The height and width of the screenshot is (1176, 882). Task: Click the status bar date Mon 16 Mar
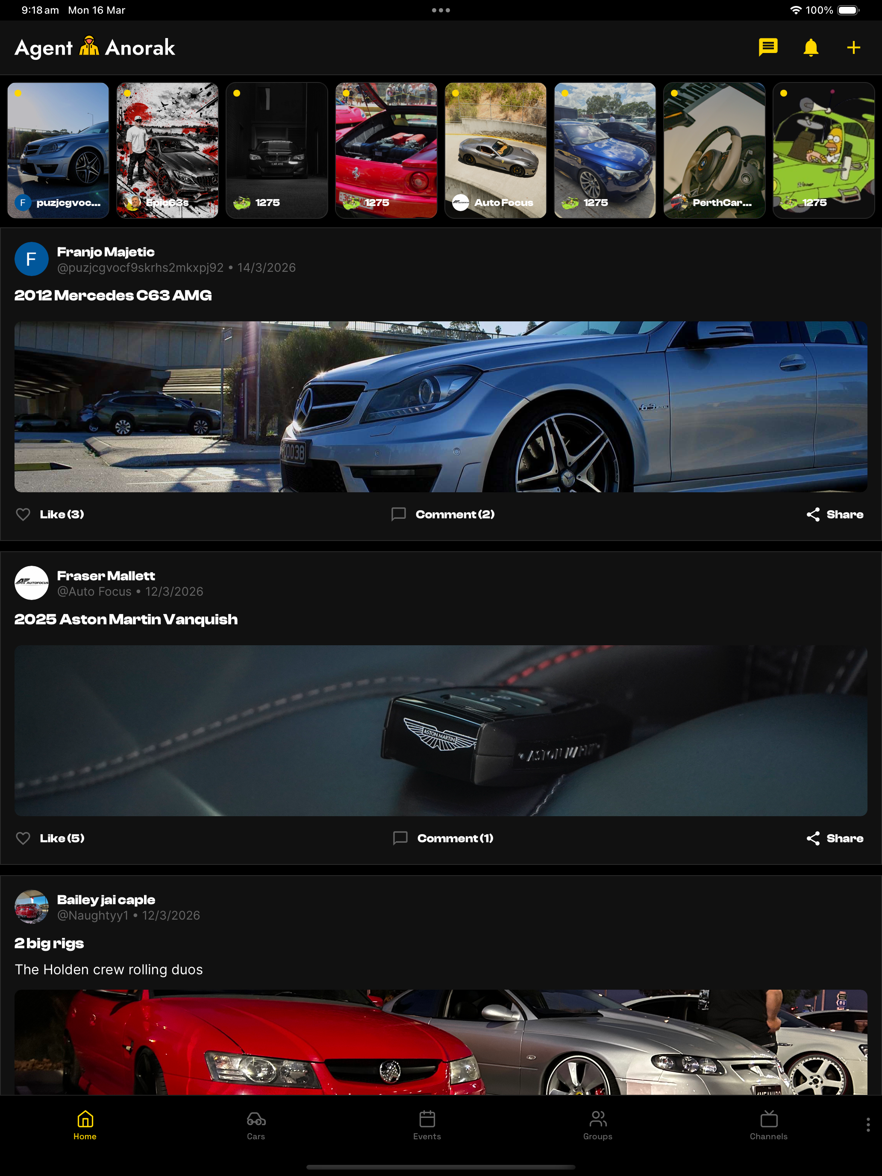tap(97, 10)
